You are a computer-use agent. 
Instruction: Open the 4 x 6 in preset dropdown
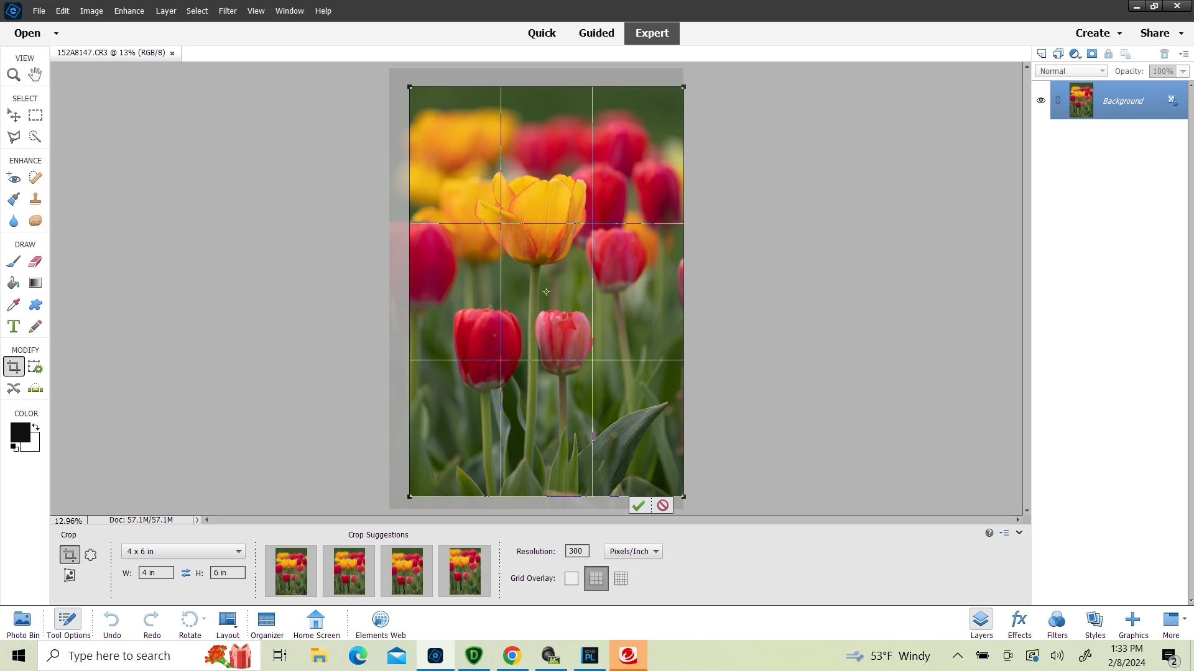183,552
